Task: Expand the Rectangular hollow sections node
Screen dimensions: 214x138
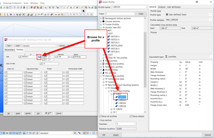Action: click(x=101, y=18)
